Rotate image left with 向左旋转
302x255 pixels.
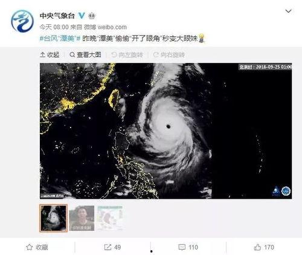(127, 55)
